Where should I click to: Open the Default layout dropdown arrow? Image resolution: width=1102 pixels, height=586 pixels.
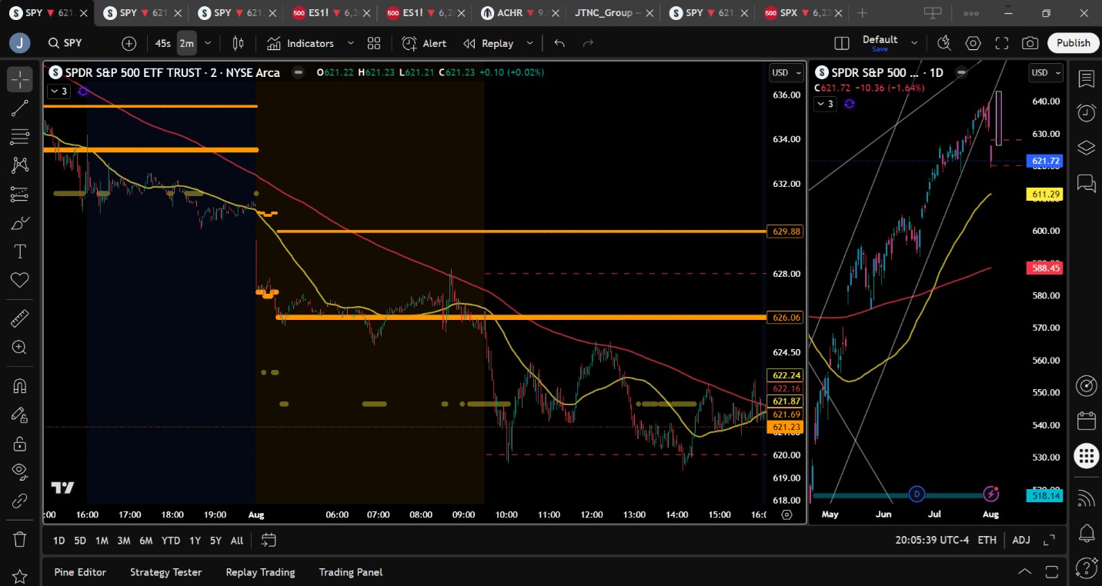coord(914,43)
